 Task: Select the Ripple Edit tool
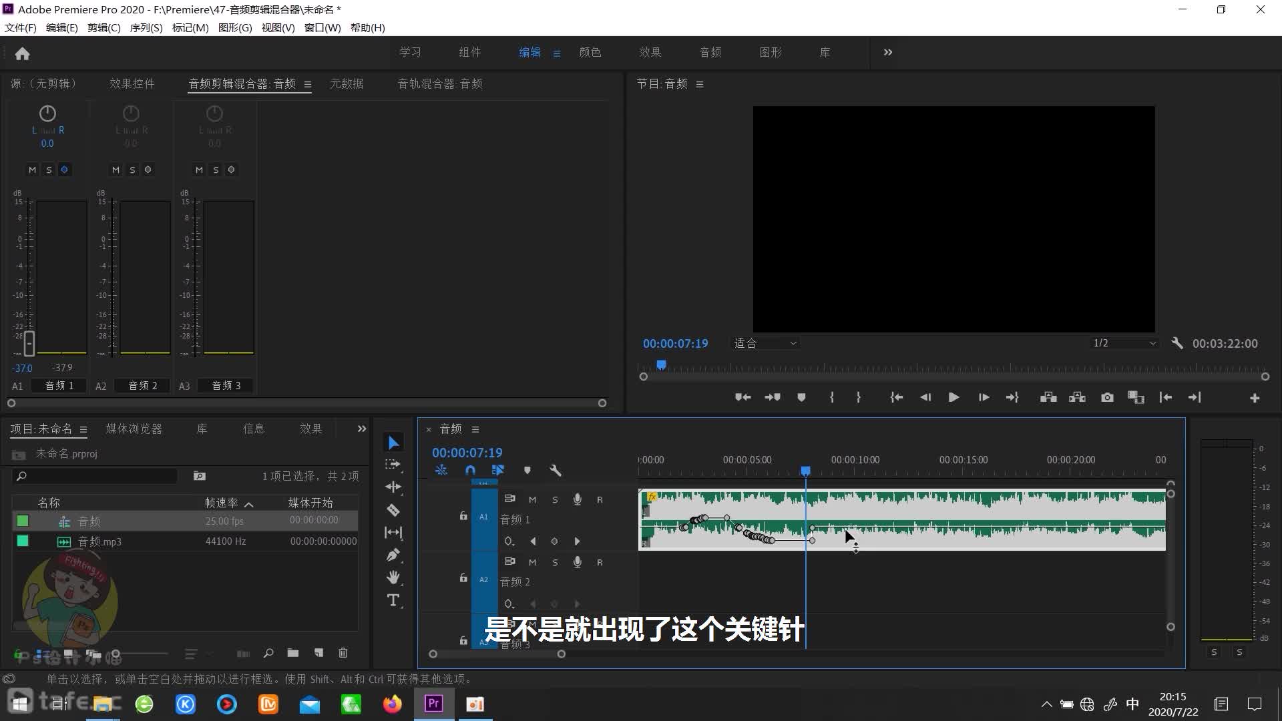pyautogui.click(x=393, y=487)
